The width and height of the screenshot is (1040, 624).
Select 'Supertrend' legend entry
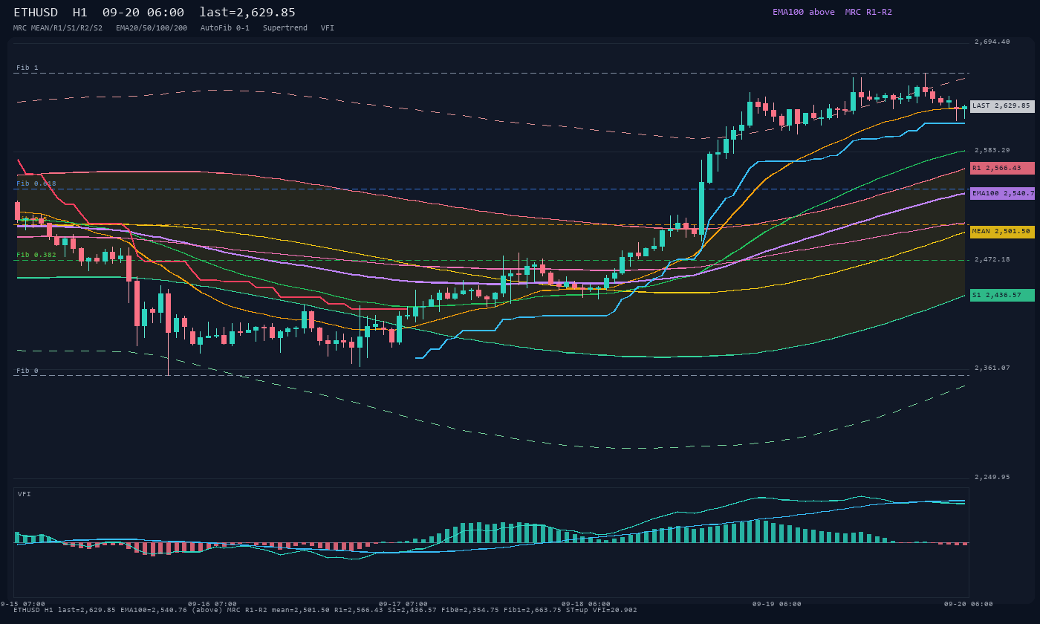(285, 27)
